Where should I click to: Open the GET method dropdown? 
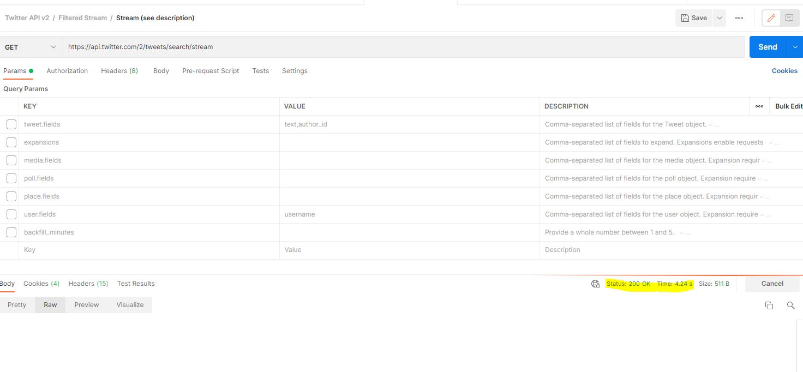[x=31, y=47]
